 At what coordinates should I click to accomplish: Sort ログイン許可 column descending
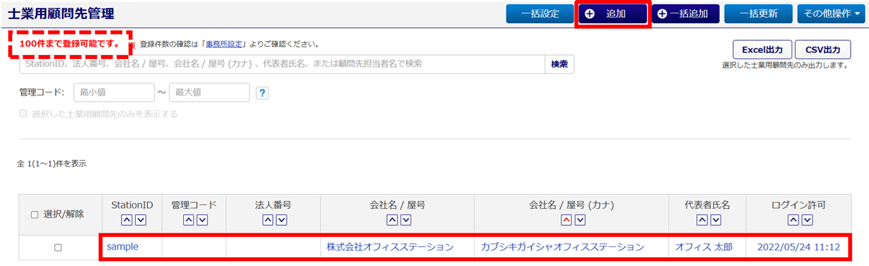click(x=807, y=220)
